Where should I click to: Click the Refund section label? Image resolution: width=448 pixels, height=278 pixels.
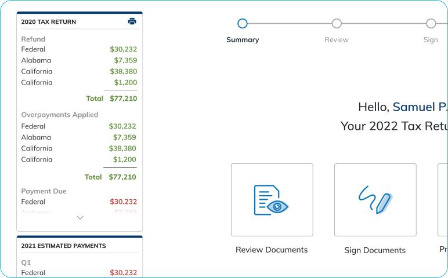(x=33, y=39)
